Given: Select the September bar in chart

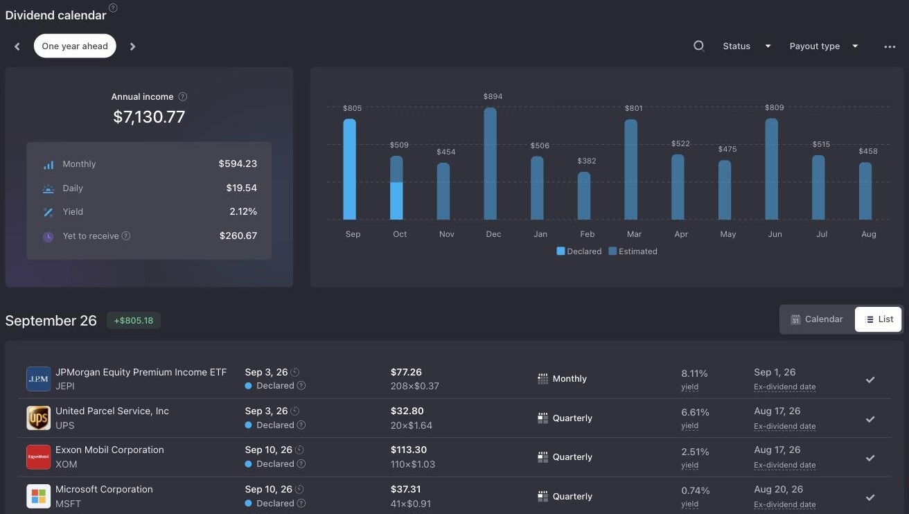Looking at the screenshot, I should [x=350, y=169].
